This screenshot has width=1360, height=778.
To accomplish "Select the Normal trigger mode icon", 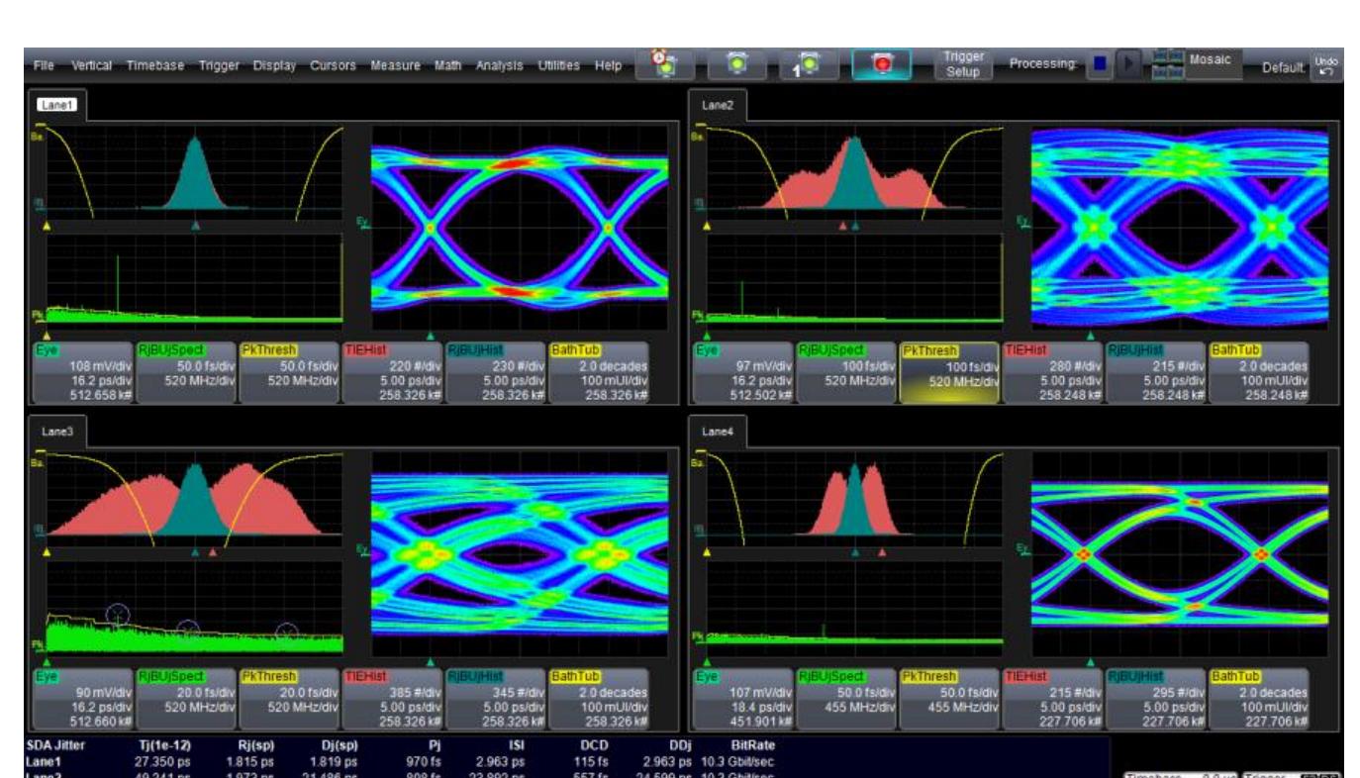I will click(737, 62).
